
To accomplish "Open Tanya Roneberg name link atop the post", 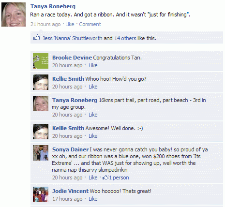I will (53, 6).
